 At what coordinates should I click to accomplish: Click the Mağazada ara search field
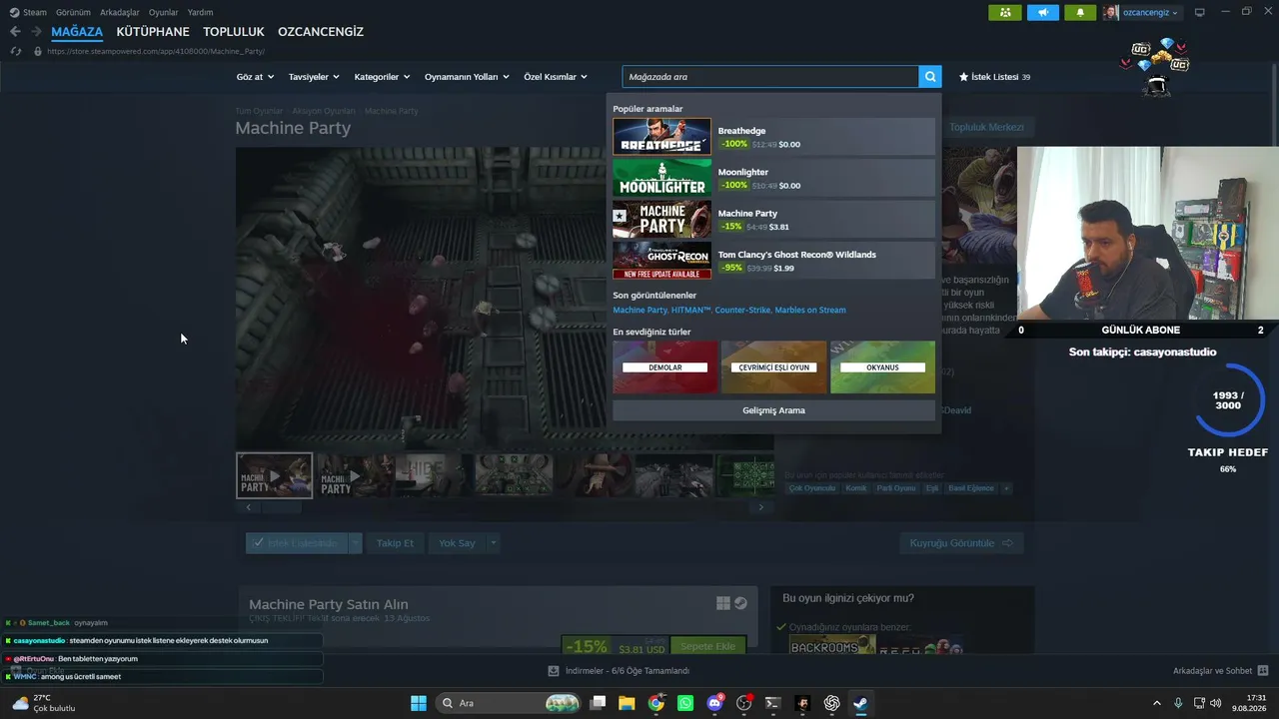pos(770,77)
